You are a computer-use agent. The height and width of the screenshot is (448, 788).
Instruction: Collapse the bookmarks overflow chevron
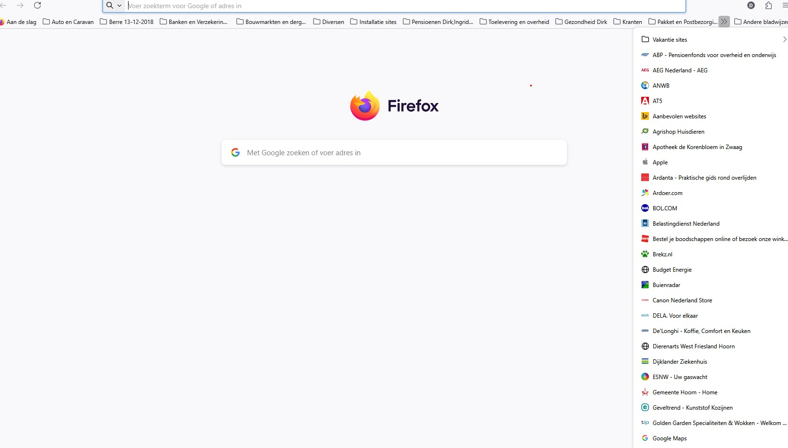[x=724, y=22]
